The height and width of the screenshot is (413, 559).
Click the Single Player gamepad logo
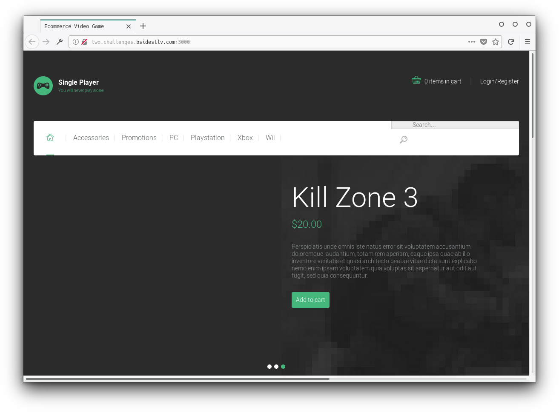[43, 86]
